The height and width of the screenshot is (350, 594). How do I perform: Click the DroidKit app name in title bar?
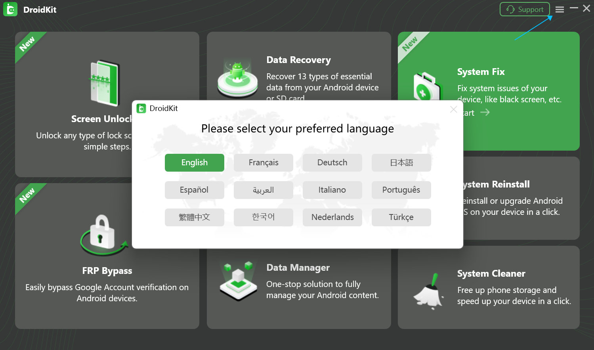click(40, 10)
